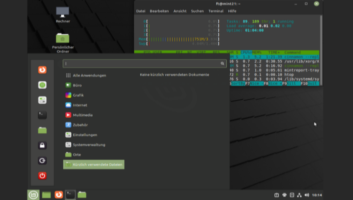Open the file manager from the taskbar
353x200 pixels.
(82, 194)
